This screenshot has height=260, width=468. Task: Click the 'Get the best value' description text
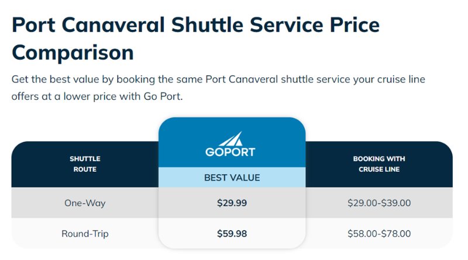[x=218, y=88]
